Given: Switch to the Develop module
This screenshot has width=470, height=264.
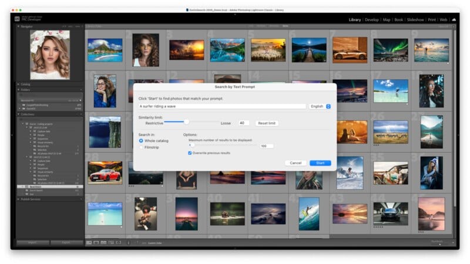Looking at the screenshot, I should click(x=371, y=19).
